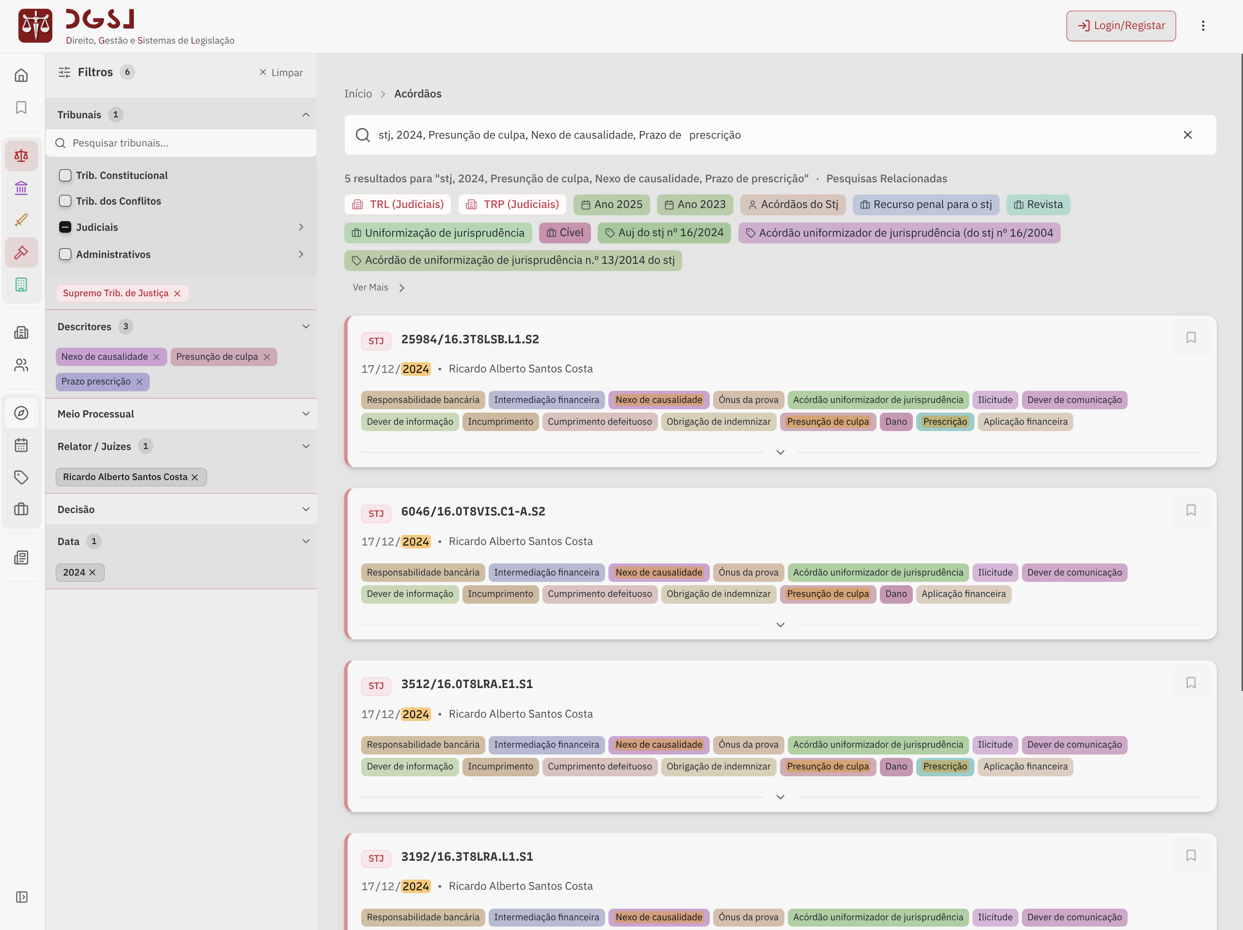Select TRP (Judiciais) related search

coord(512,205)
